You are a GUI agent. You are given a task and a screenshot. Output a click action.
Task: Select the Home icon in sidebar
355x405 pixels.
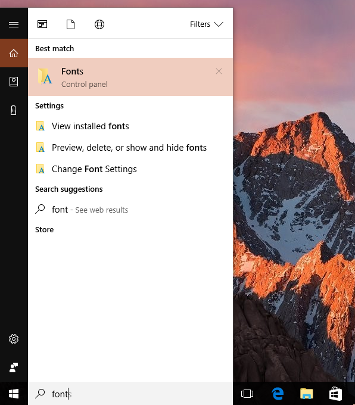(14, 53)
